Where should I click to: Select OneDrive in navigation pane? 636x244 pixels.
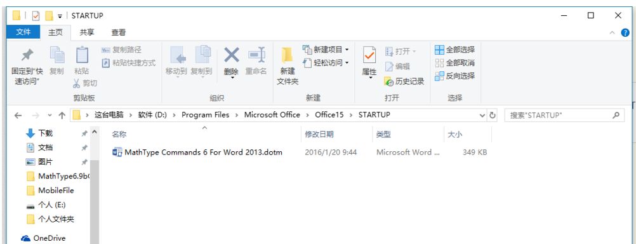[43, 238]
